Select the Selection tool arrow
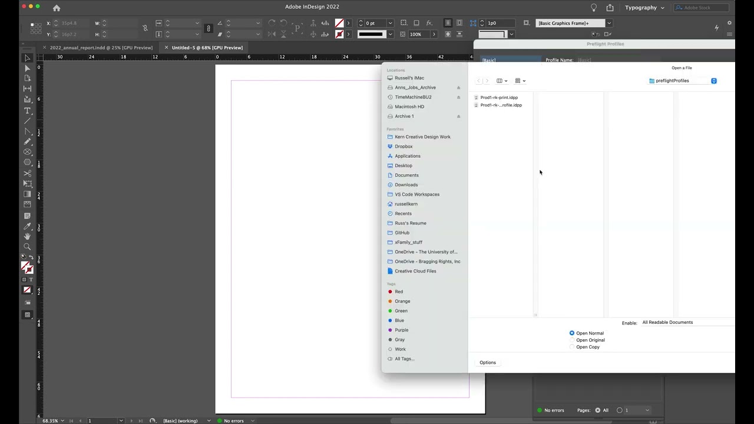Screen dimensions: 754x424 click(27, 58)
